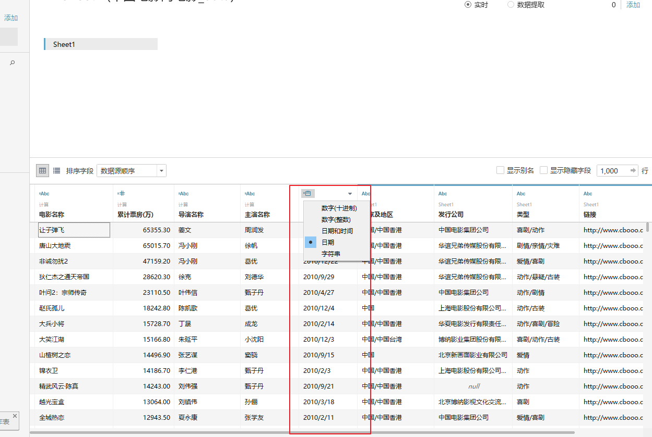Click the 电影名称 column header
Image resolution: width=652 pixels, height=437 pixels.
52,215
